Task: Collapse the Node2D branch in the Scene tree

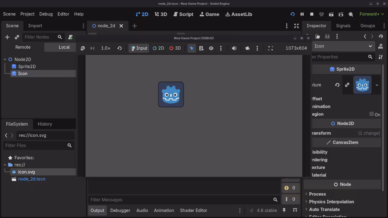Action: pyautogui.click(x=5, y=59)
